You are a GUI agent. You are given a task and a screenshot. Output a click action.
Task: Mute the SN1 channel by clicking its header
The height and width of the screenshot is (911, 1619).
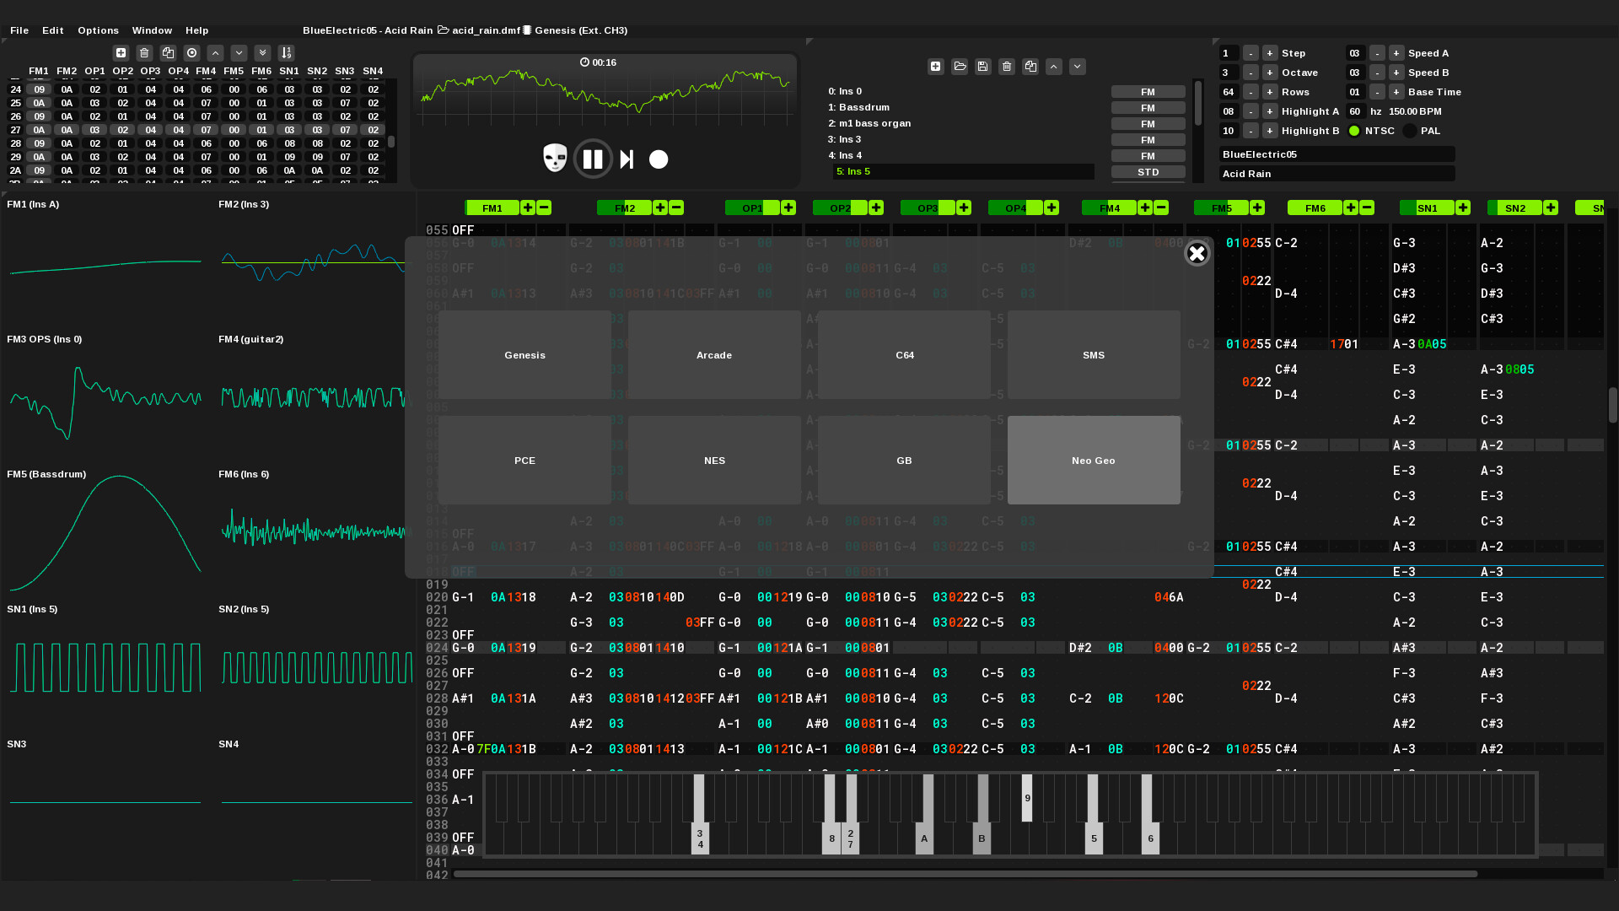coord(1426,208)
